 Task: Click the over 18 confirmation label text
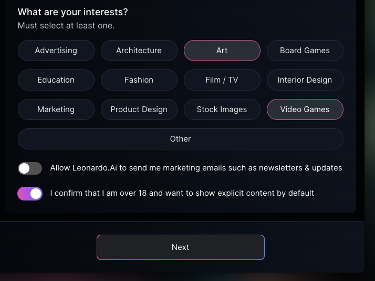click(182, 193)
